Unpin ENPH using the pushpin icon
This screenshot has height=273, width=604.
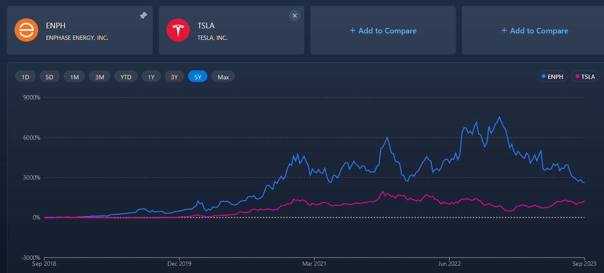click(143, 15)
